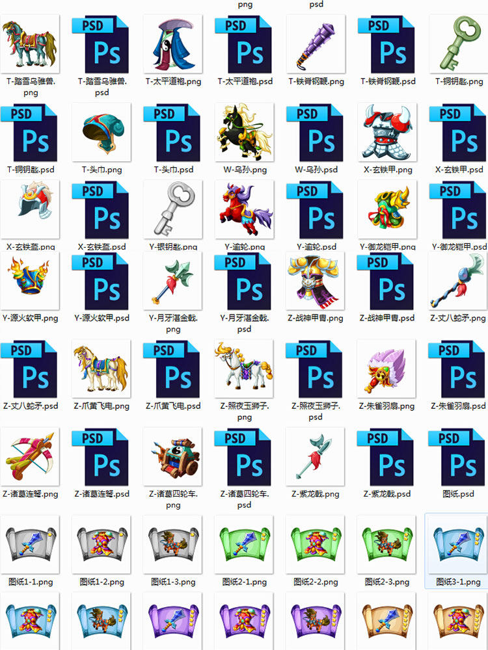The image size is (488, 650).
Task: Select the Y-月牙湛金戟.psd file icon
Action: pyautogui.click(x=243, y=281)
